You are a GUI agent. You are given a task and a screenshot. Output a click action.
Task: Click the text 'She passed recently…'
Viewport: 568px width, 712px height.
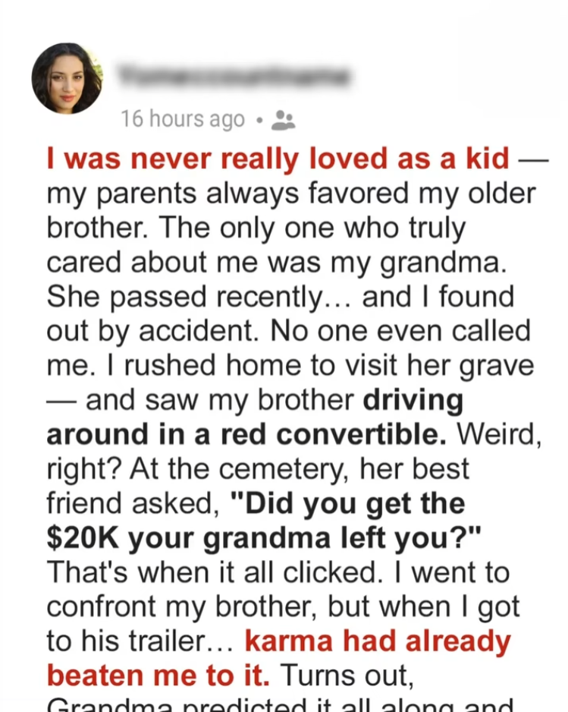(x=199, y=298)
